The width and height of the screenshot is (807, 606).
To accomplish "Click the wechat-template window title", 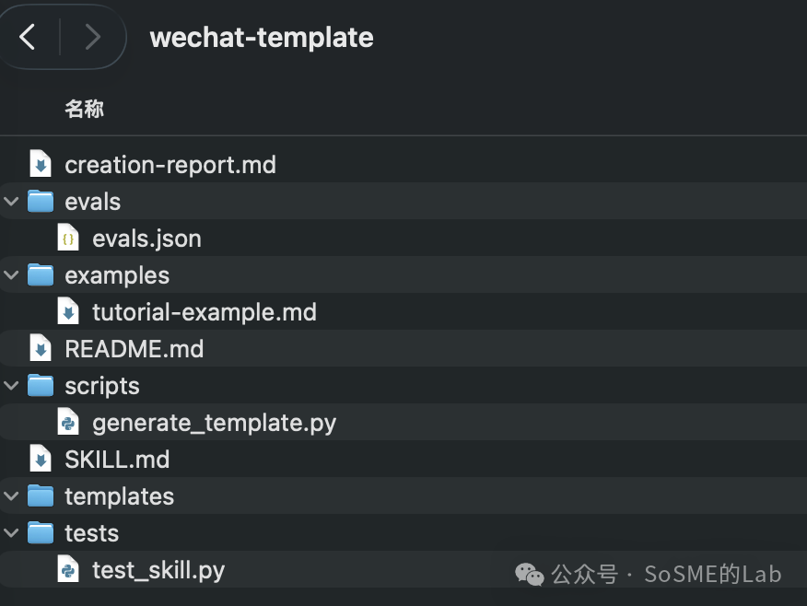I will click(x=262, y=38).
